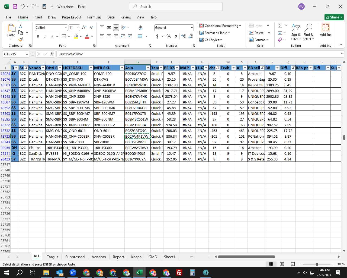
Task: Switch to the Insert tab
Action: point(38,17)
